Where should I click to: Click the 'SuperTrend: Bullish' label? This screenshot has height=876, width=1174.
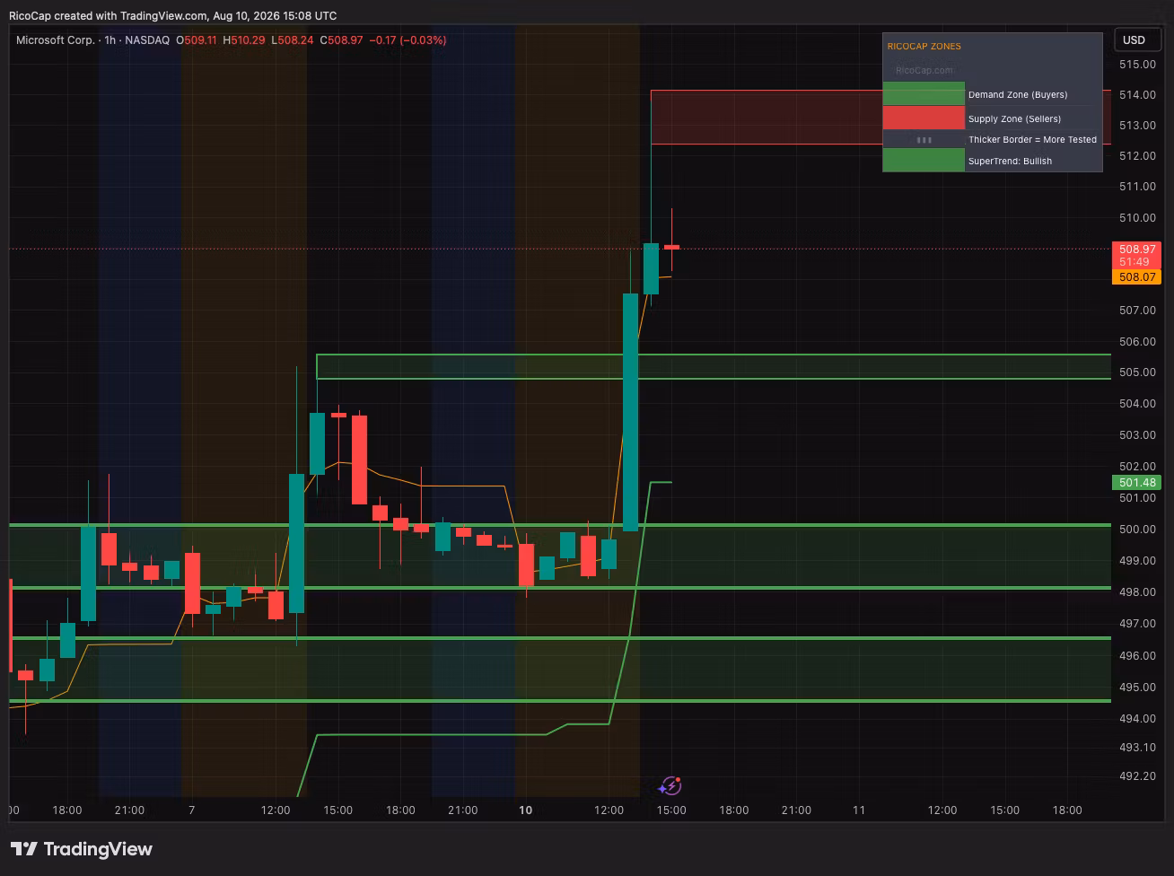[1010, 162]
